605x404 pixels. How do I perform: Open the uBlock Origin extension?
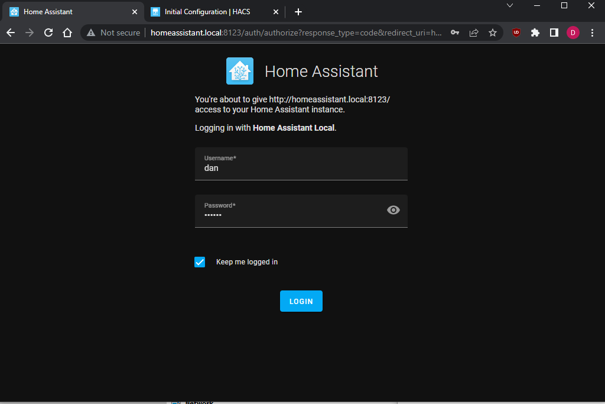click(516, 33)
